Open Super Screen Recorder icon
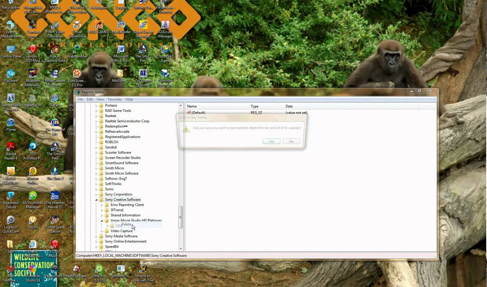Viewport: 487px width, 287px height. point(143,30)
